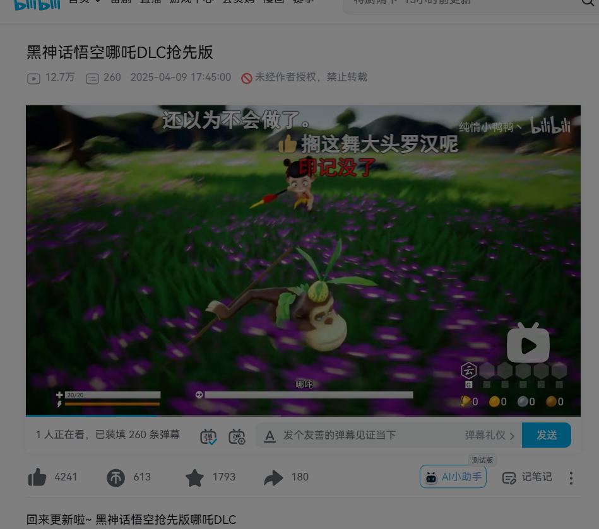Open danmaku display settings icon
This screenshot has width=599, height=529.
pyautogui.click(x=237, y=436)
